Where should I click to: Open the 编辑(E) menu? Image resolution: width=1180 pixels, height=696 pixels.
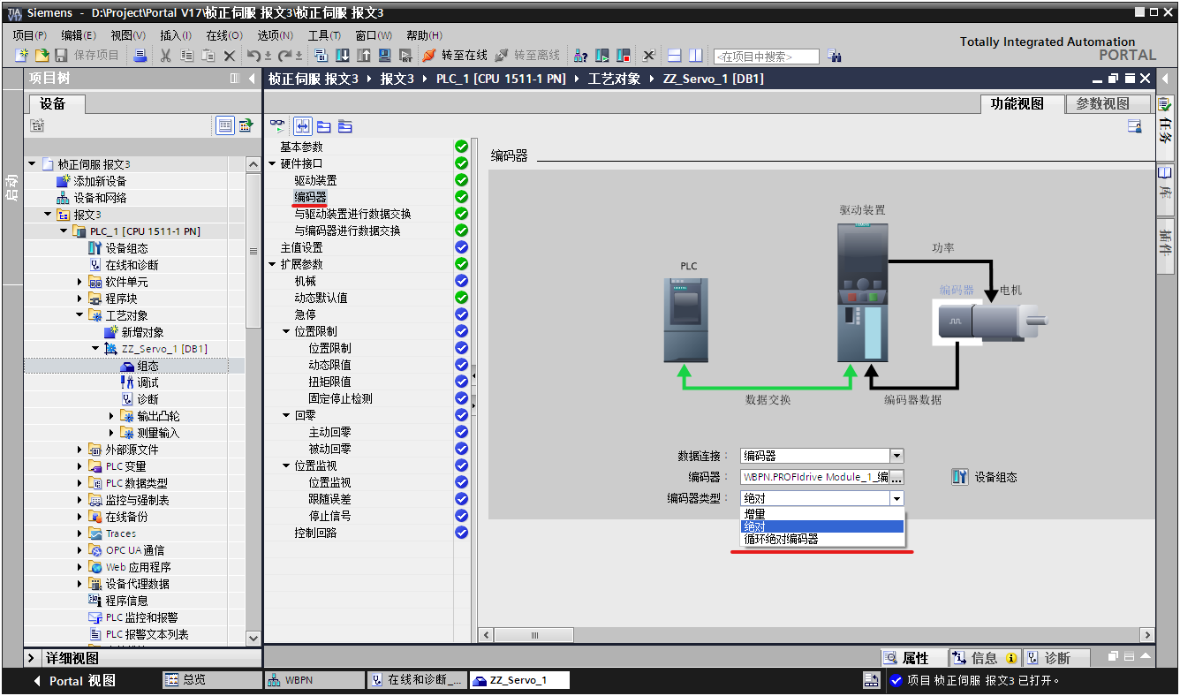coord(78,35)
